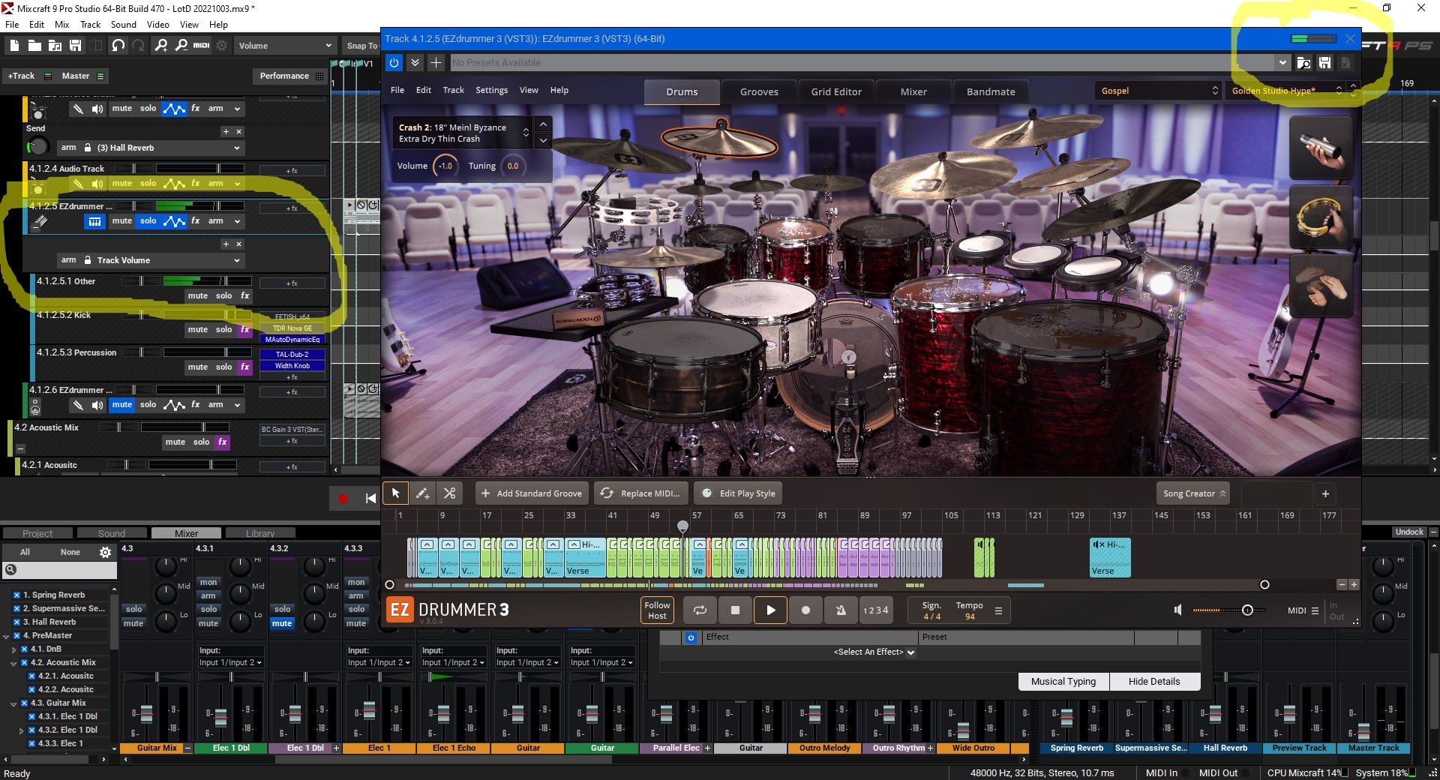This screenshot has height=780, width=1440.
Task: Open the Sound tab in Mixcraft
Action: [x=112, y=533]
